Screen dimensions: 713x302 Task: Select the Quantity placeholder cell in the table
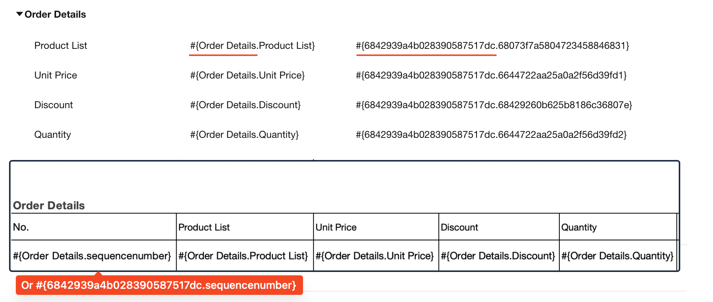point(617,256)
